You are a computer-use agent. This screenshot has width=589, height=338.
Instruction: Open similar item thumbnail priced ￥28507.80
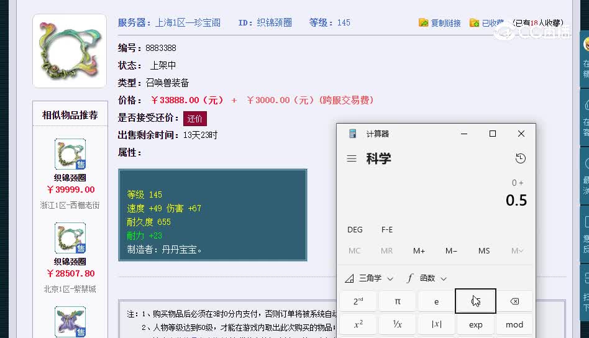coord(70,238)
